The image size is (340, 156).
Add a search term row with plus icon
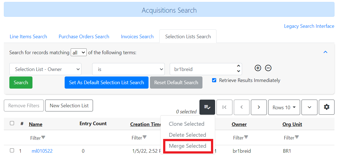258,68
